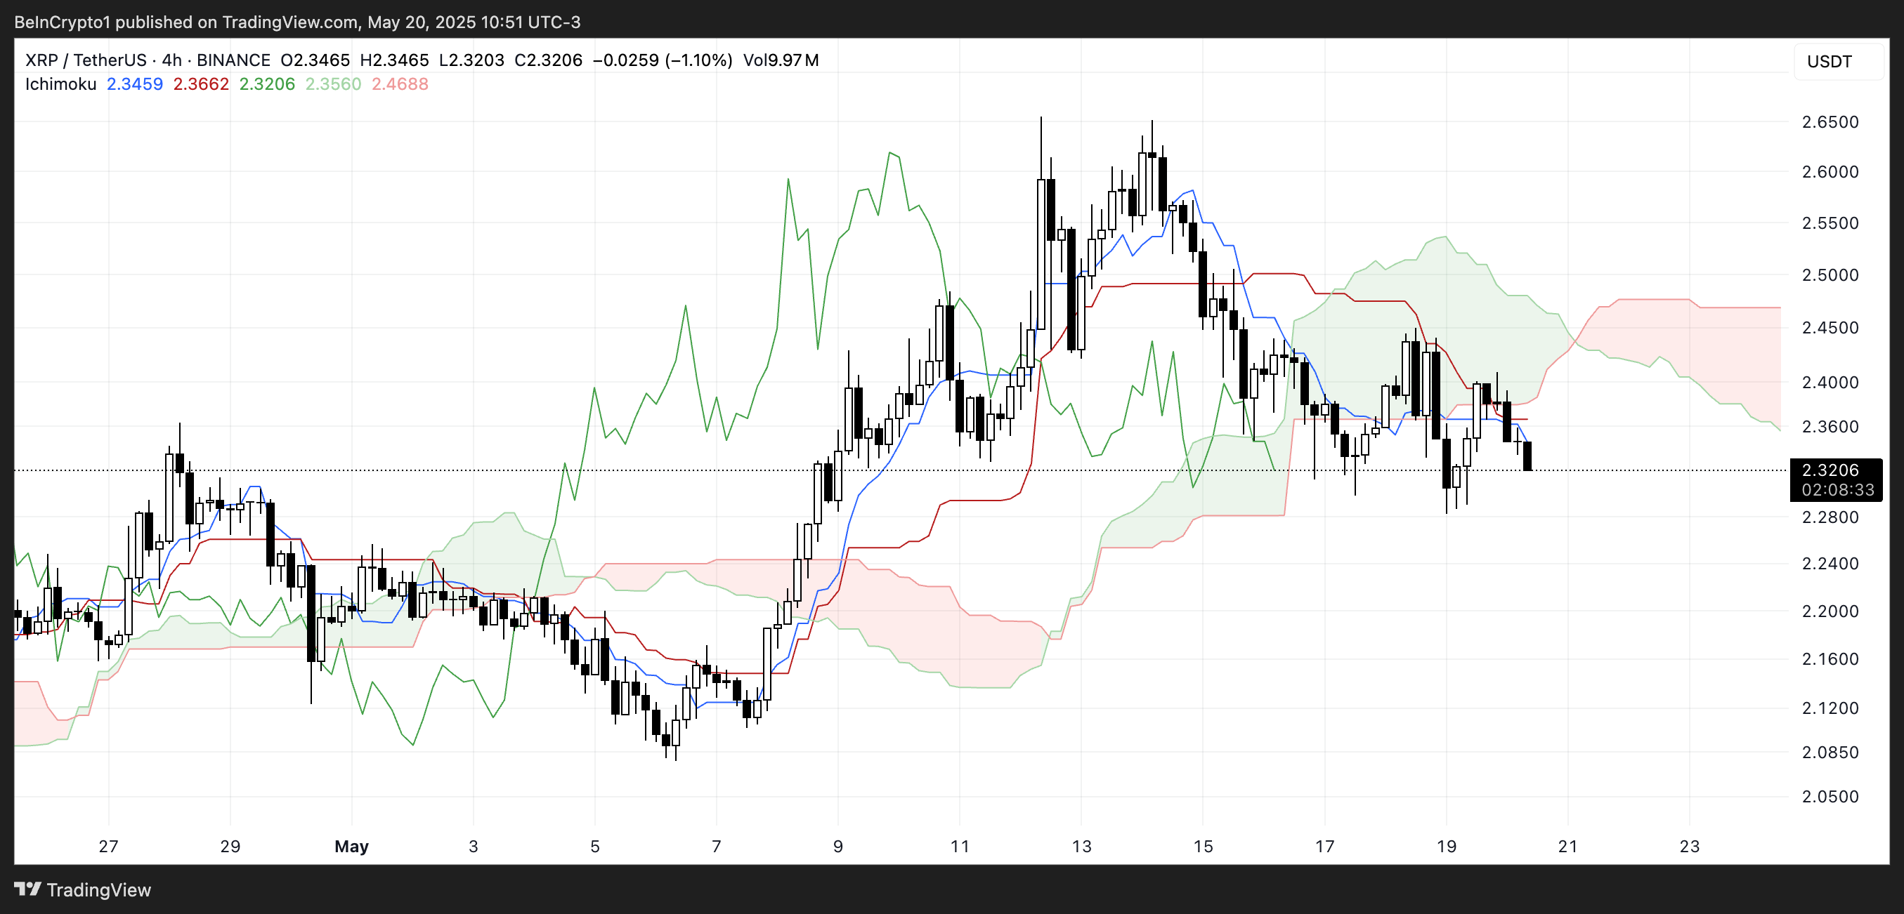Select the Senkou Span value 2.4688

400,84
